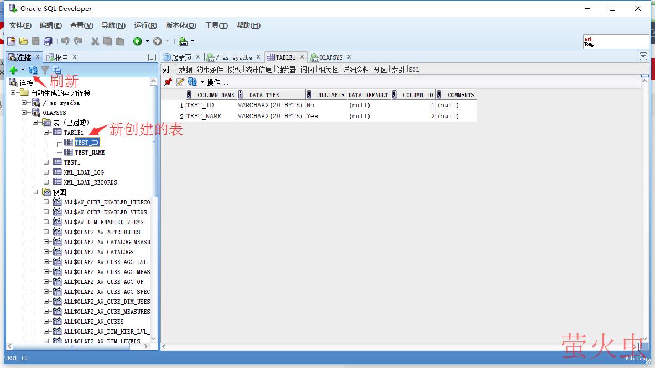
Task: Click the pin (freeze view) icon
Action: (168, 82)
